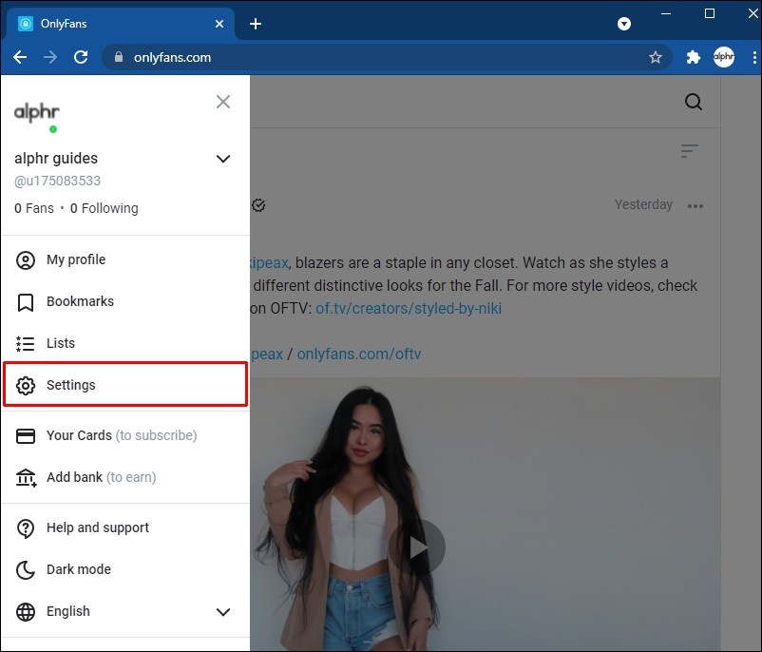
Task: Click the Lists starred-lines icon
Action: coord(26,344)
